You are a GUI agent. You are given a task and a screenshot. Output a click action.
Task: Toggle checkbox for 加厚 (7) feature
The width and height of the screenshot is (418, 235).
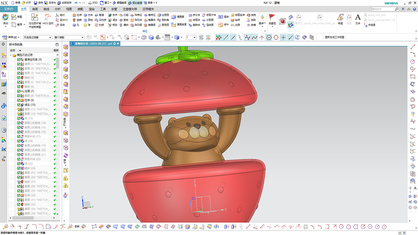pos(19,91)
